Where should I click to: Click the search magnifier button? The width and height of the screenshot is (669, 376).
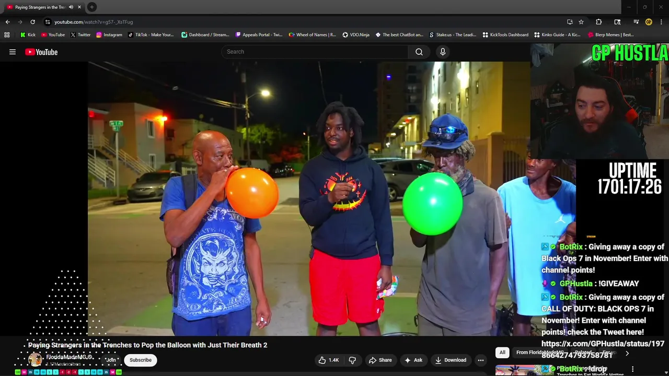(419, 52)
